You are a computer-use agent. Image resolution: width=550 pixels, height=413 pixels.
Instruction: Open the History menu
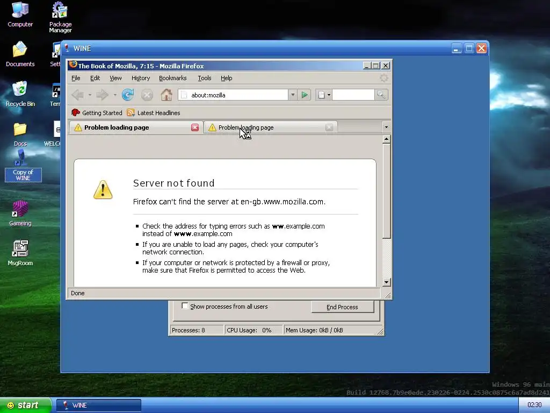click(141, 78)
